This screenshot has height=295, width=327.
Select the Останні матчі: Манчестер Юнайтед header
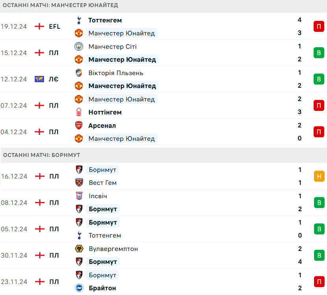click(61, 6)
